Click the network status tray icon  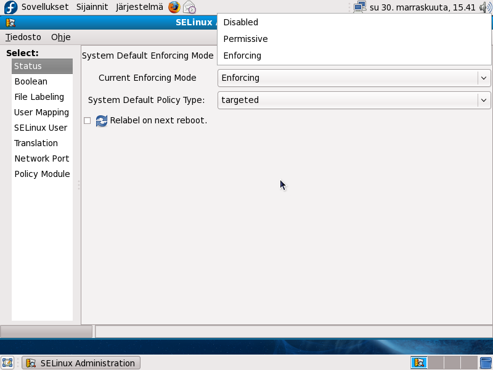[360, 7]
